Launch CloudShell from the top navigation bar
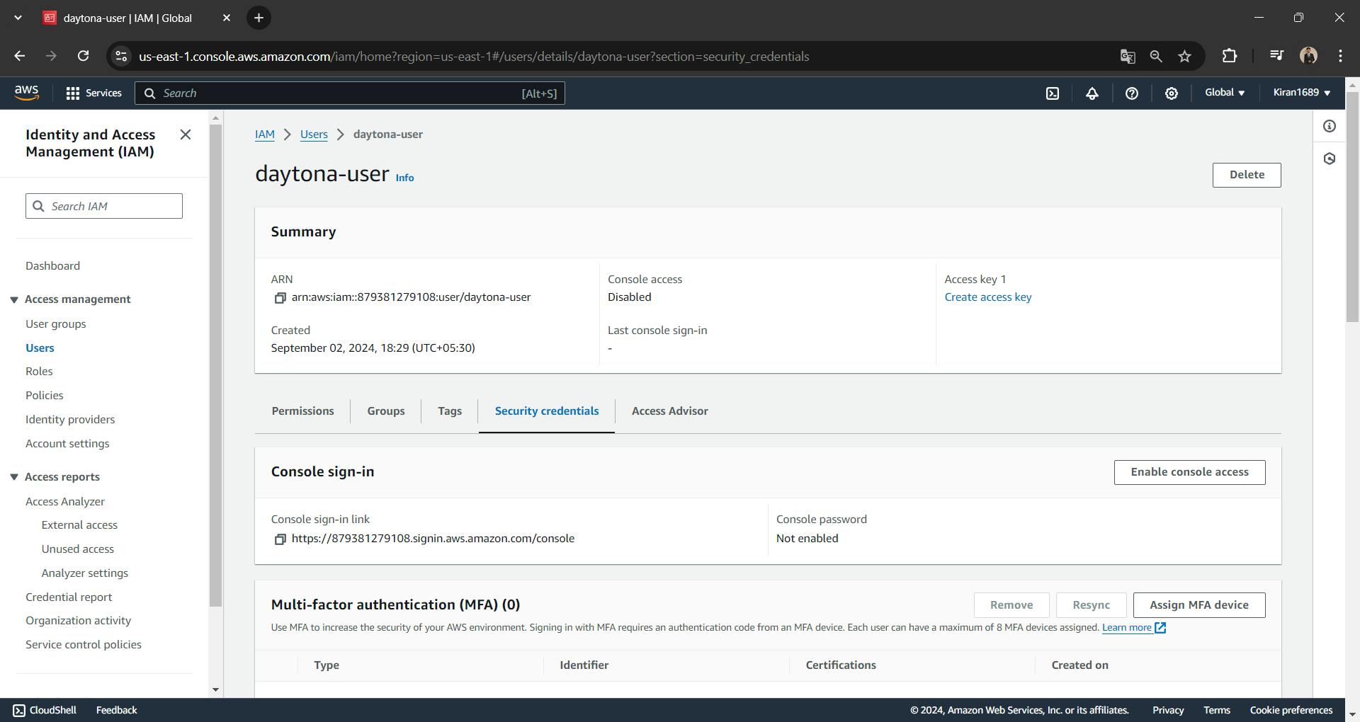Viewport: 1360px width, 722px height. point(1053,93)
